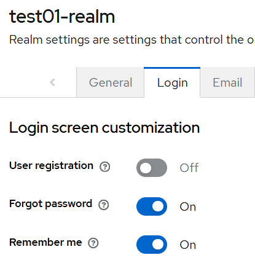Viewport: 255px width, 263px height.
Task: Switch to the General tab
Action: click(111, 82)
